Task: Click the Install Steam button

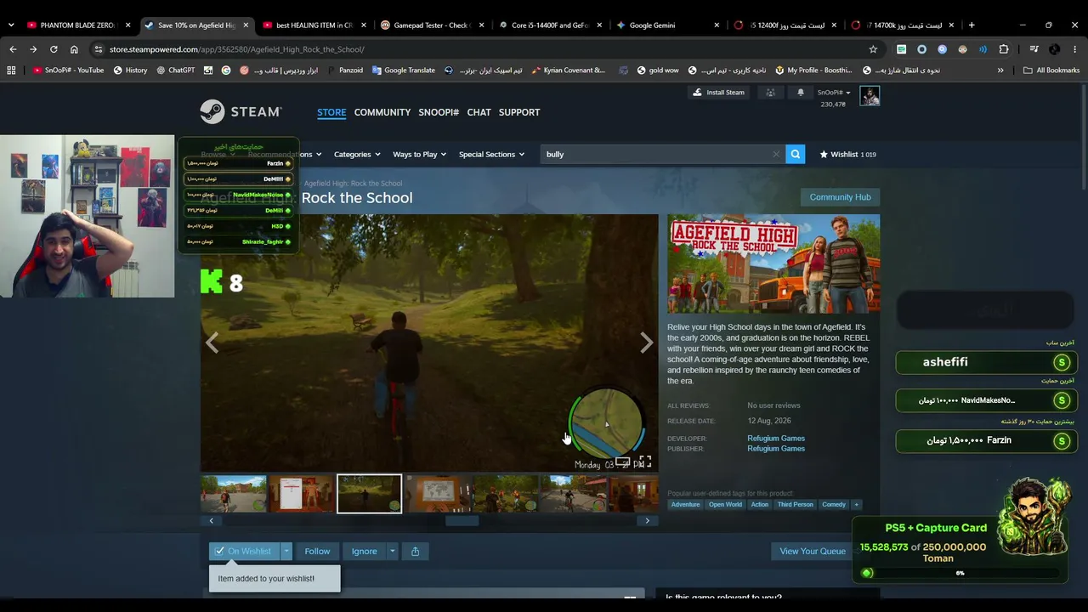Action: (x=718, y=93)
